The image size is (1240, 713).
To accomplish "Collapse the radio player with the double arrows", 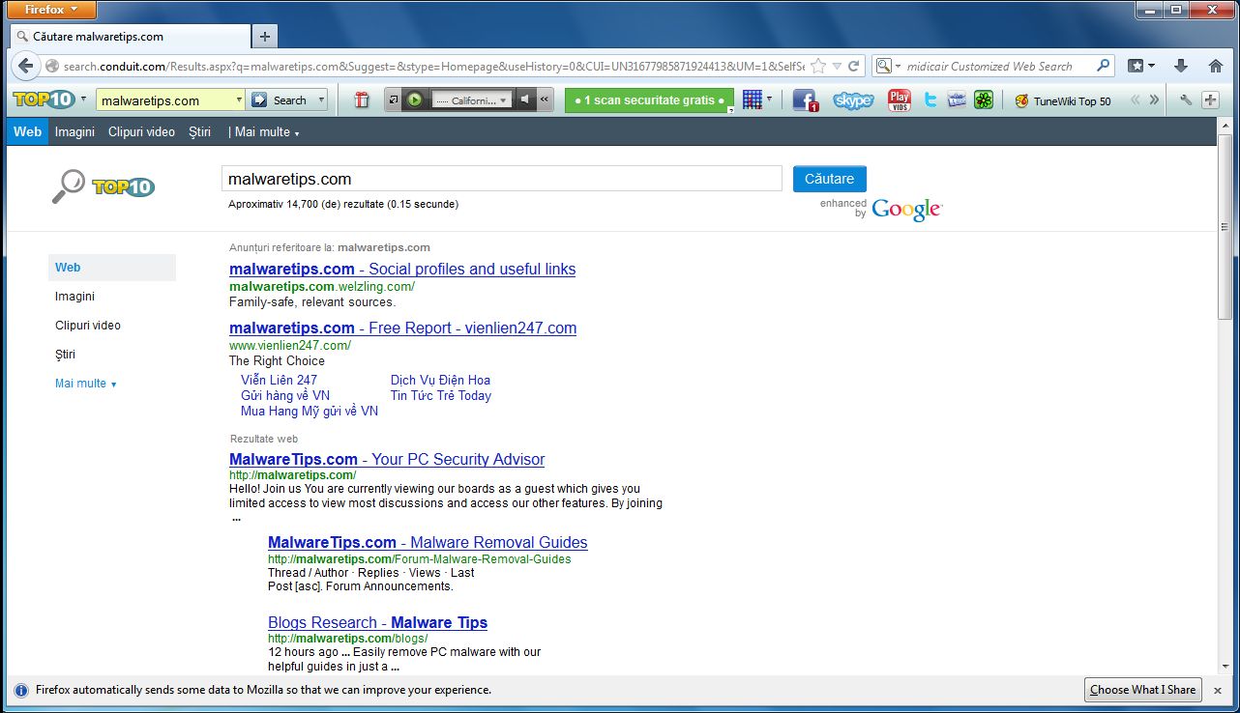I will [545, 100].
